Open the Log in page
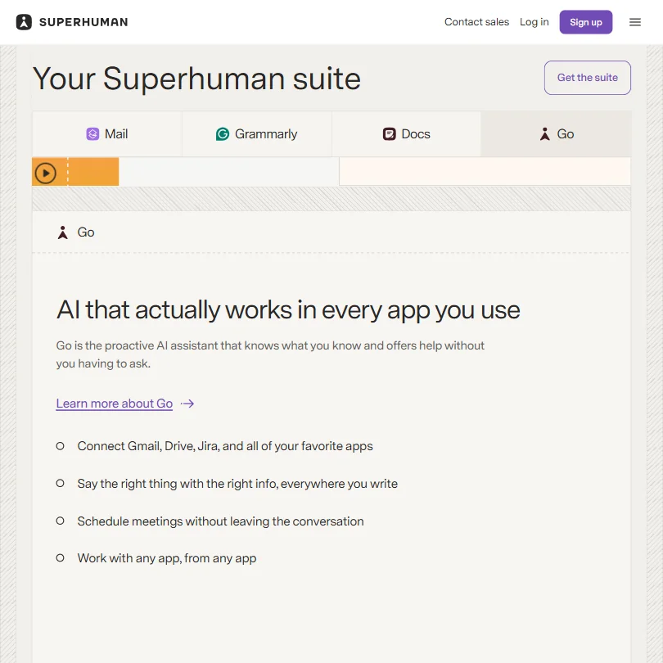This screenshot has height=663, width=663. [x=534, y=22]
